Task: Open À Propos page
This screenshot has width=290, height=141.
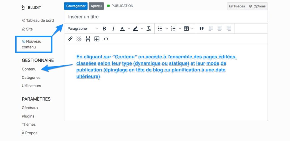Action: coord(29,133)
